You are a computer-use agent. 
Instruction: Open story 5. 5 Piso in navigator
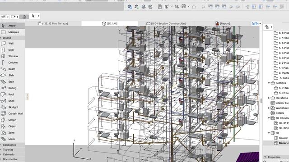coord(281,48)
